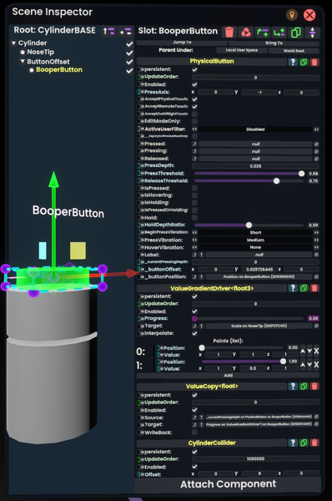Toggle AcceptPhysicalTouch checkbox
Image resolution: width=332 pixels, height=501 pixels.
(194, 99)
